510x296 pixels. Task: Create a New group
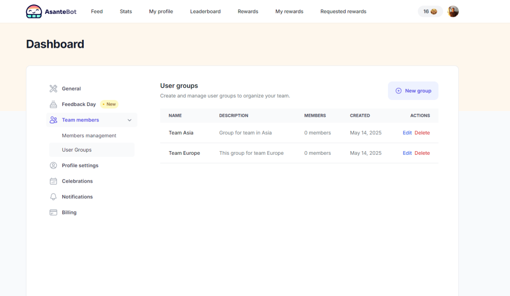point(413,91)
